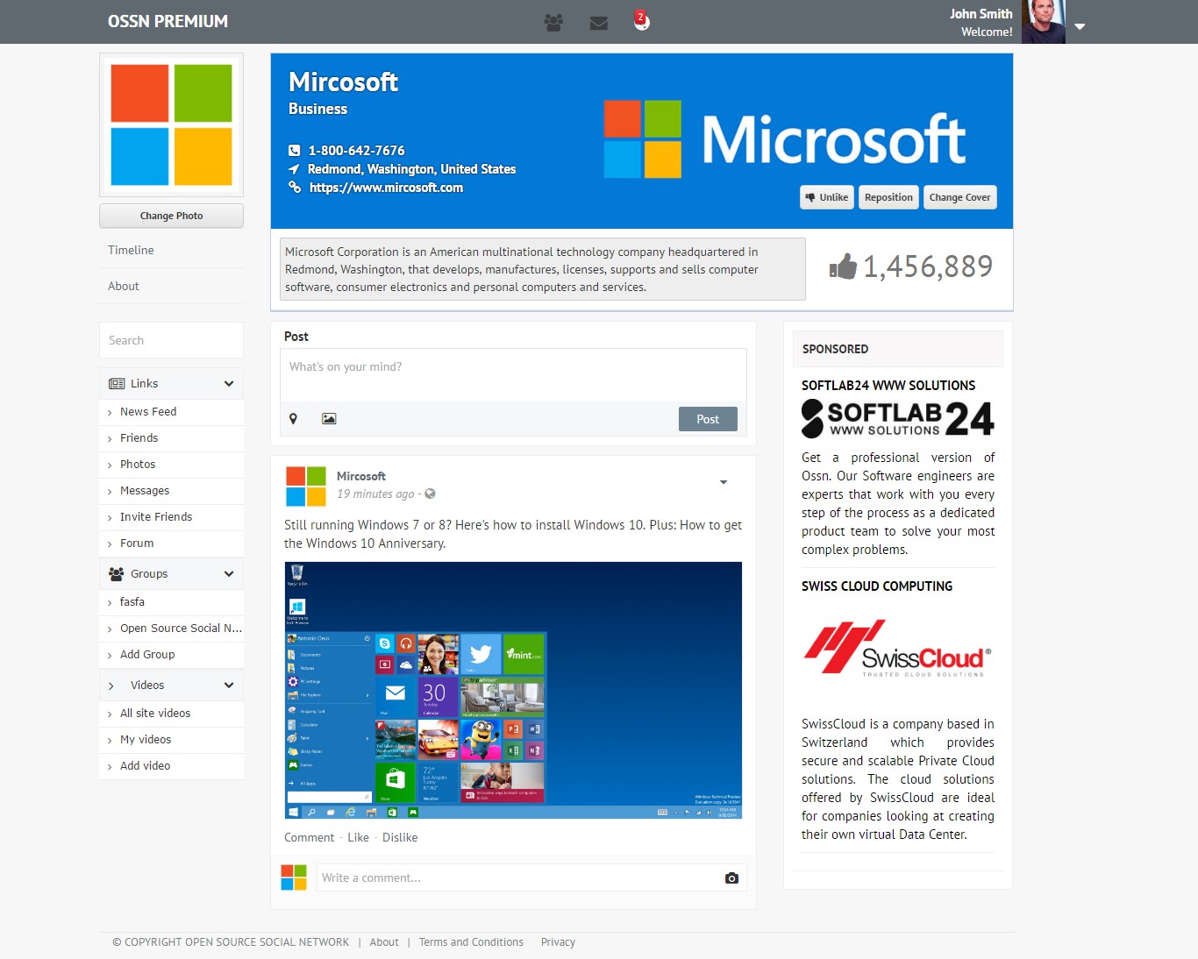
Task: Click Dislike under the post
Action: [x=400, y=837]
